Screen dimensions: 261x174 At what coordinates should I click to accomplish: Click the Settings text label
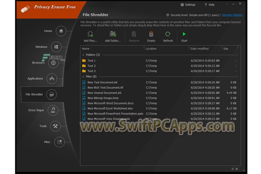190,5
